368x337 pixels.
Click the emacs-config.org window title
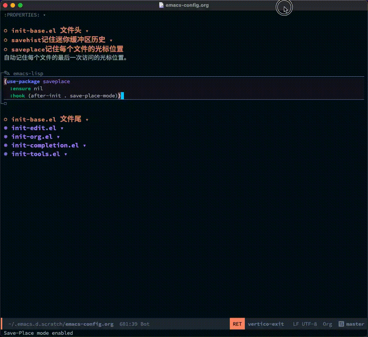[187, 5]
